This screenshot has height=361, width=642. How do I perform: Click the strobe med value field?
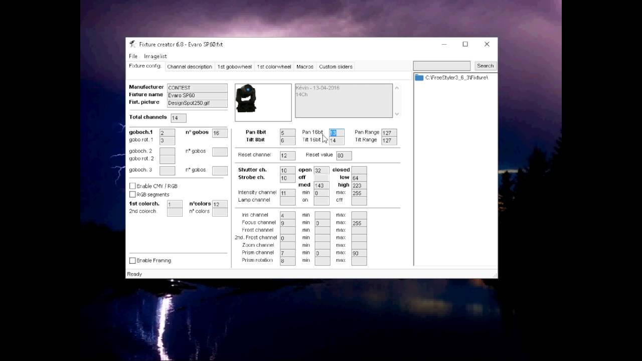(x=322, y=186)
